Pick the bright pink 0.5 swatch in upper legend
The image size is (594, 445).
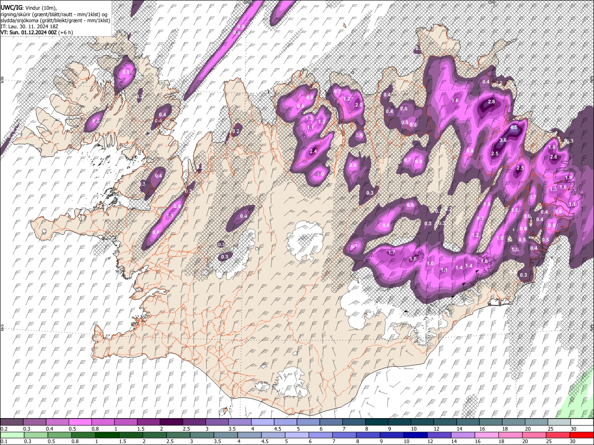tap(80, 422)
